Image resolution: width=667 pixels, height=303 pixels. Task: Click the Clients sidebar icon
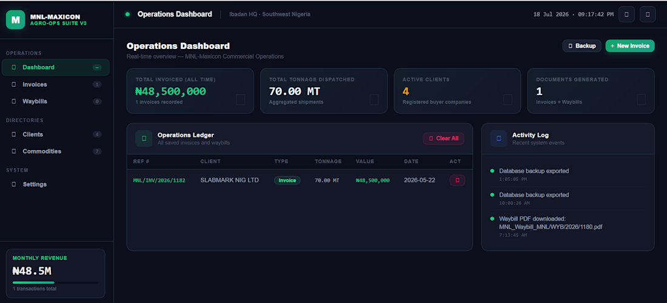[14, 134]
